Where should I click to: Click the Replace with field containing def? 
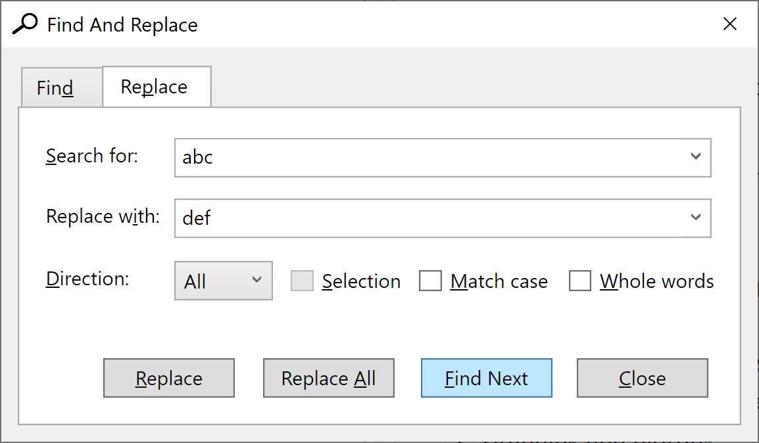(x=428, y=218)
